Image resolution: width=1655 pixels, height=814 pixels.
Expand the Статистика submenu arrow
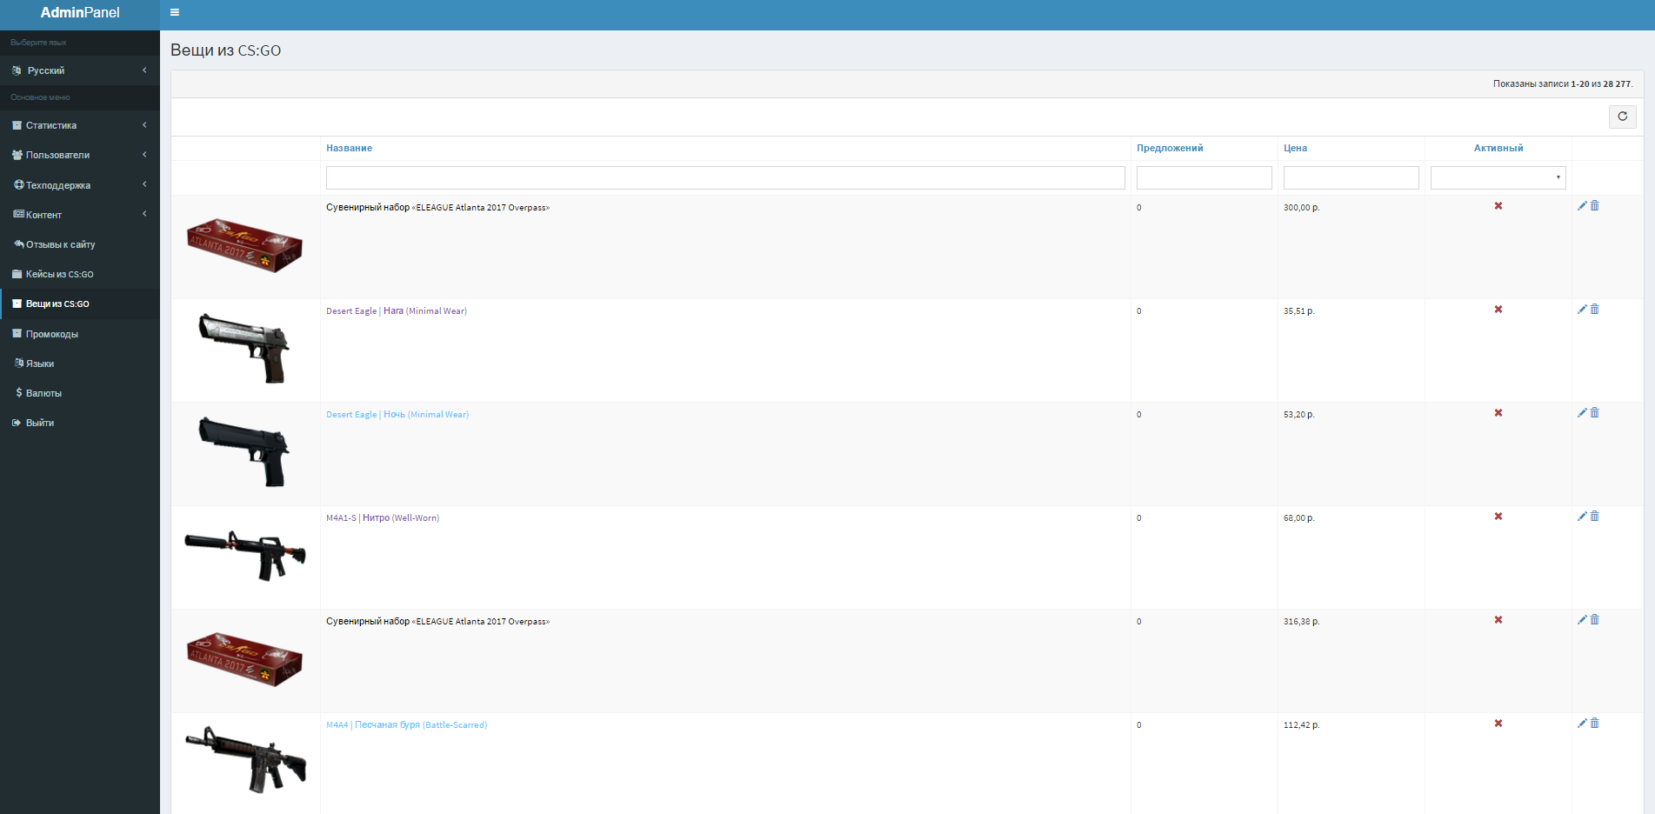point(144,125)
